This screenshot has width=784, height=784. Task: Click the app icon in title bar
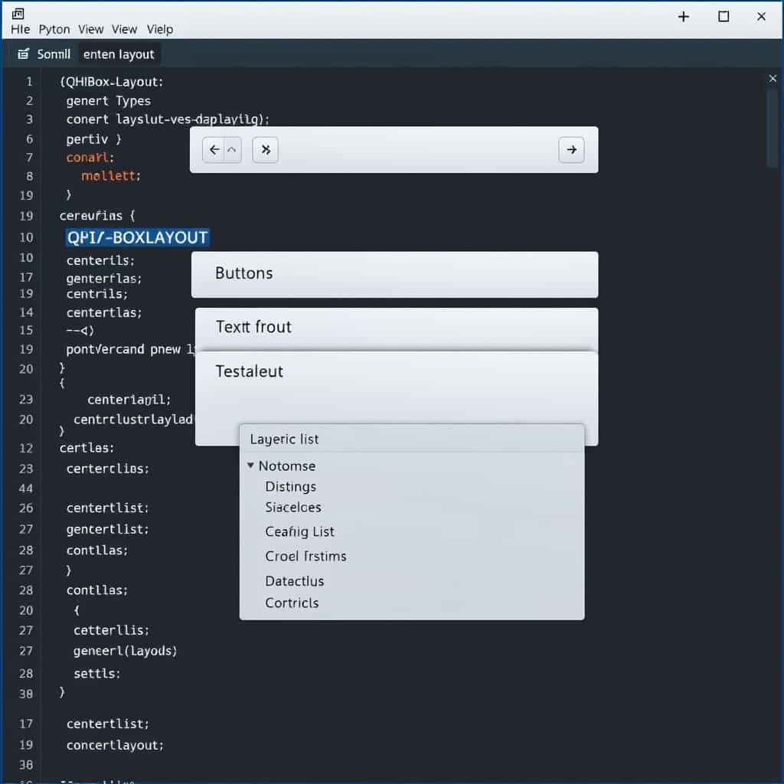pos(18,14)
